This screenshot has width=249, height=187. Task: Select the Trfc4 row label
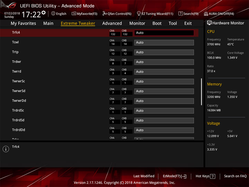point(16,33)
